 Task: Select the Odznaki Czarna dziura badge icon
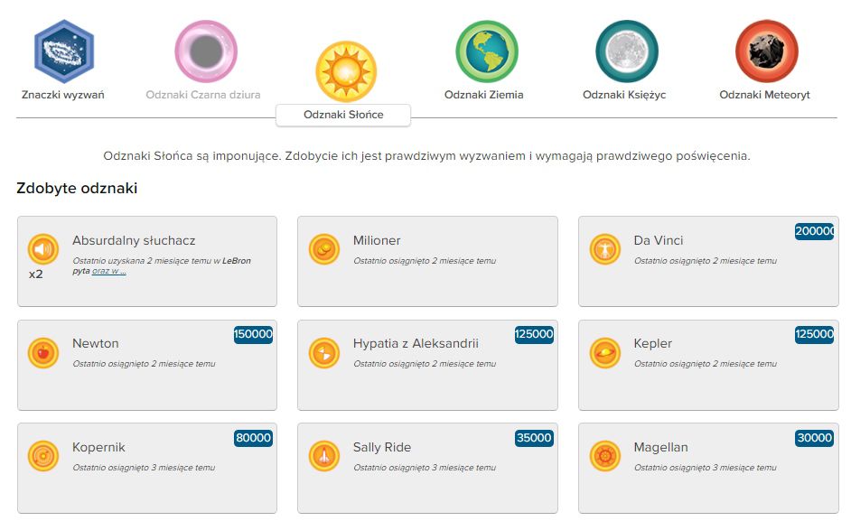pyautogui.click(x=206, y=51)
